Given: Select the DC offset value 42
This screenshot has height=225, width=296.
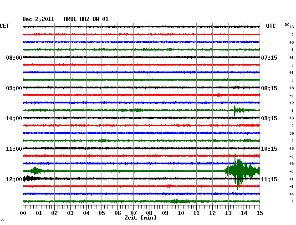Looking at the screenshot, I should click(291, 103).
